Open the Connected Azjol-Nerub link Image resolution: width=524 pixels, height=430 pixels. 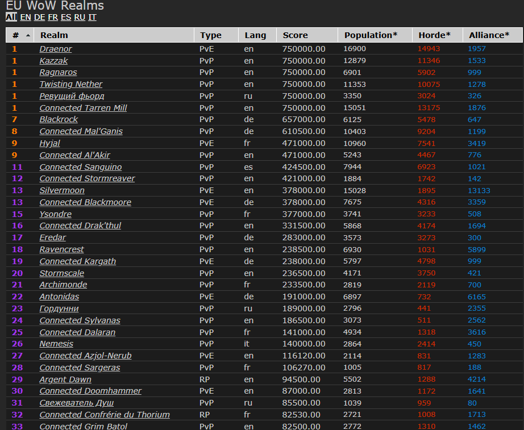[85, 356]
